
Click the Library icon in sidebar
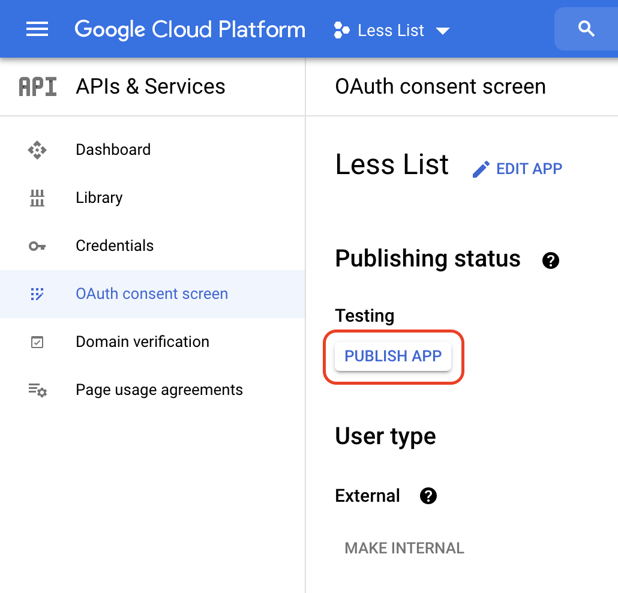pos(37,197)
